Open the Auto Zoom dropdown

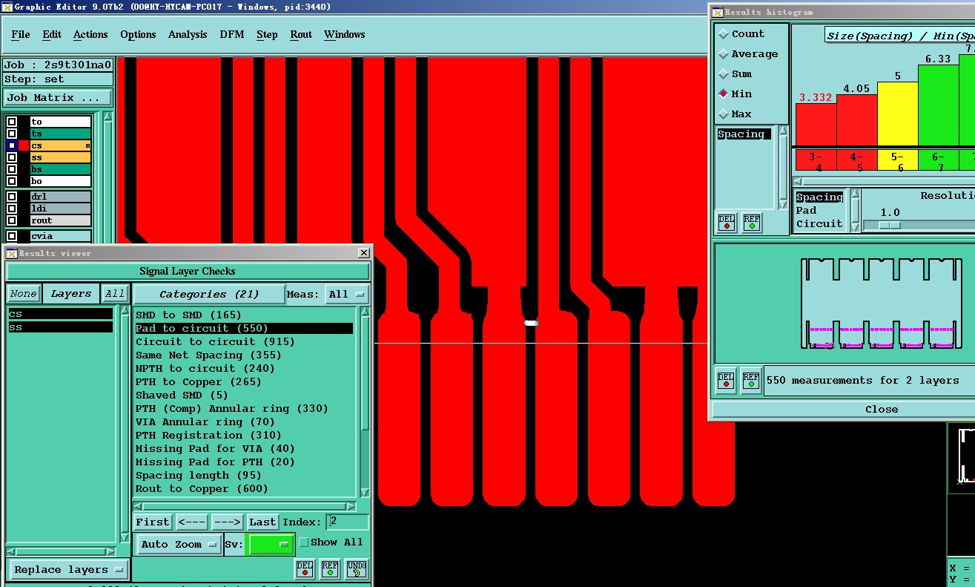pos(179,544)
